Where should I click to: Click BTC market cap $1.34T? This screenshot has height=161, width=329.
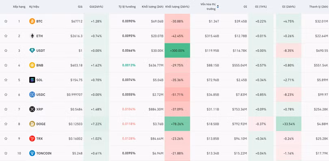click(214, 21)
